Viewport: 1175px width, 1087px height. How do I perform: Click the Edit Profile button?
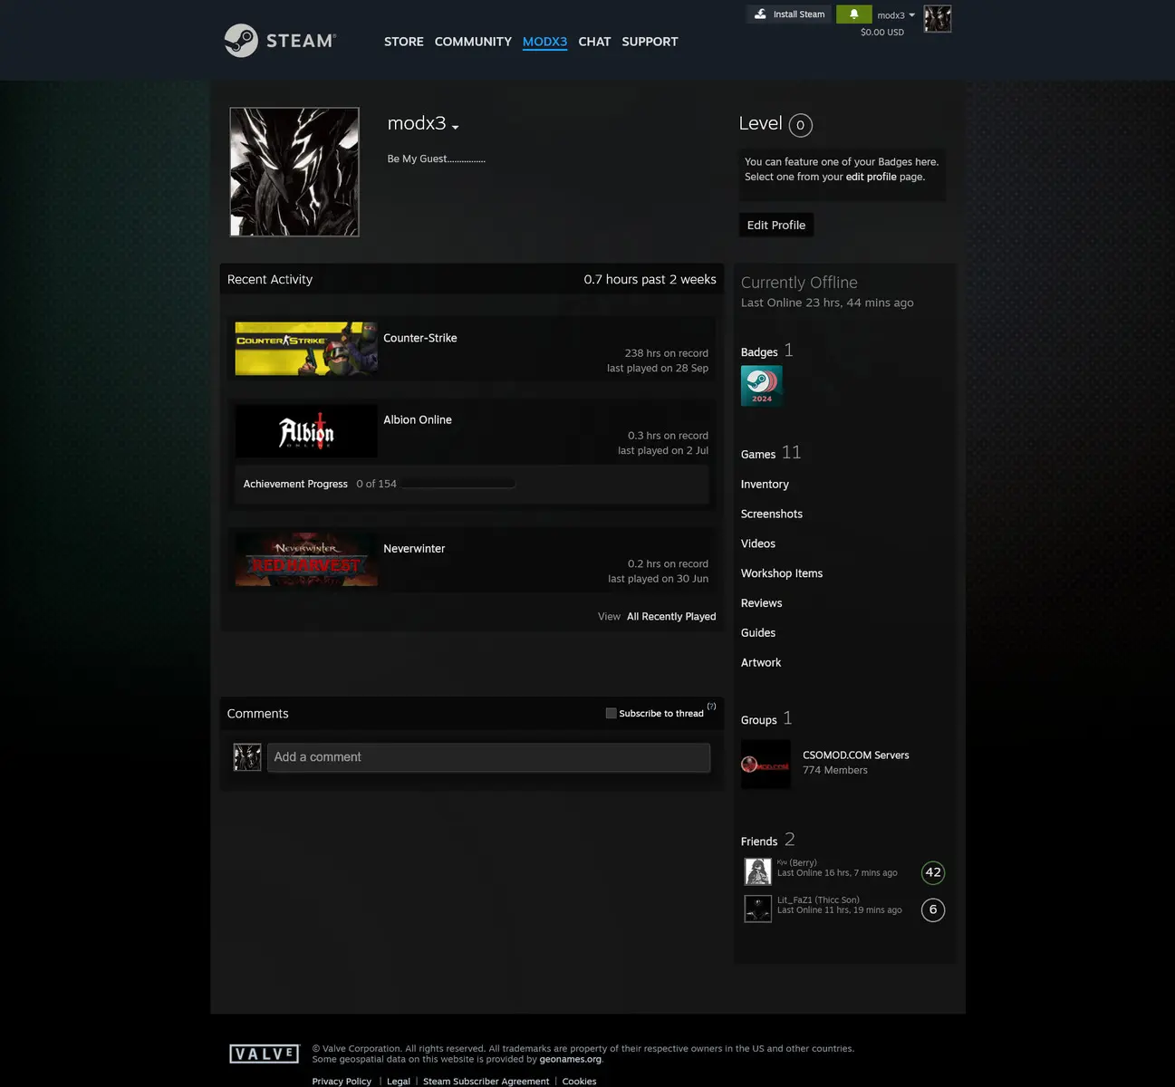coord(775,225)
